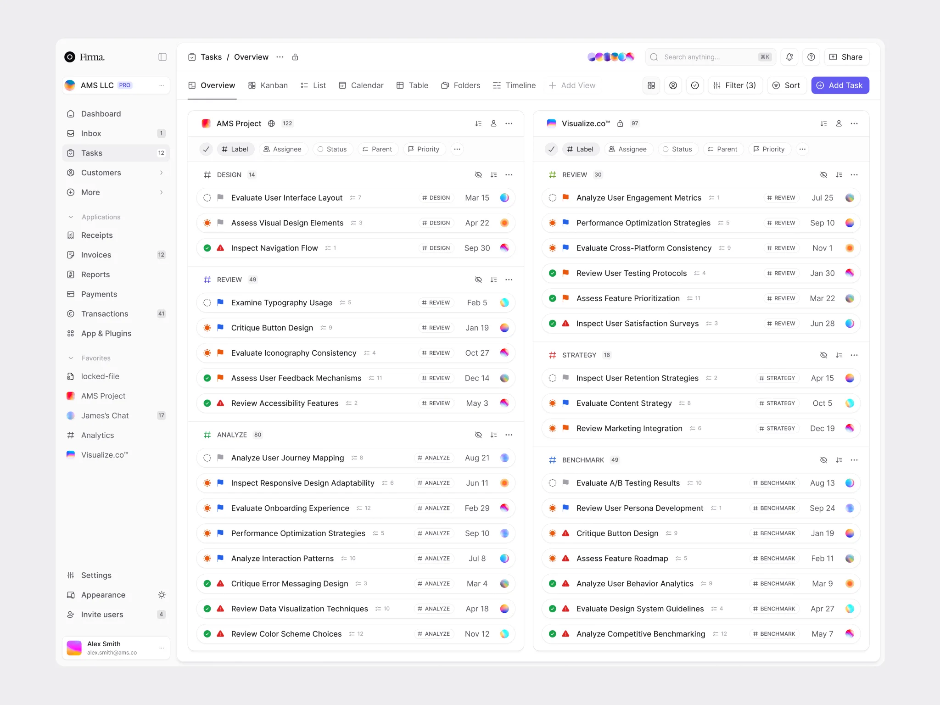The width and height of the screenshot is (940, 705).
Task: Click the Search anything field
Action: click(x=711, y=57)
